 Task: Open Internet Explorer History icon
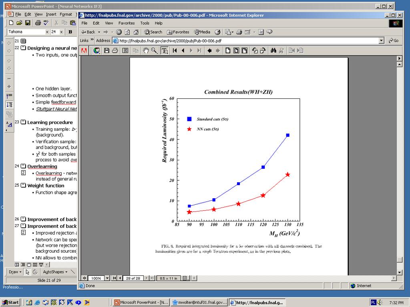point(217,32)
